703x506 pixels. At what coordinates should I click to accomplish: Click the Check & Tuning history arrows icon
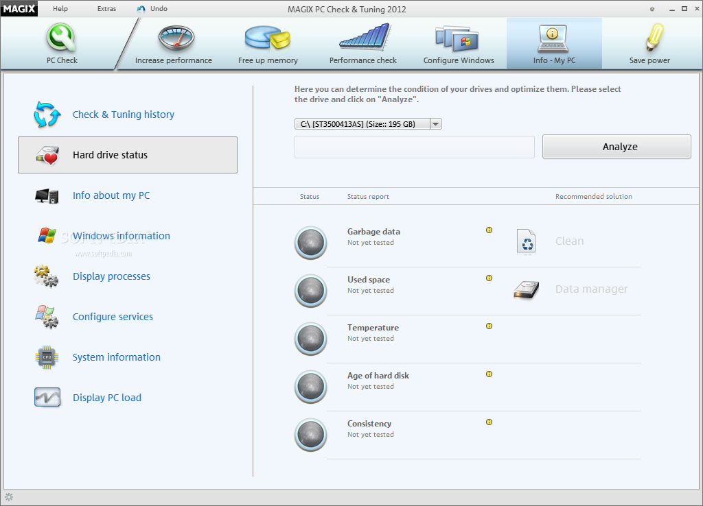tap(47, 115)
